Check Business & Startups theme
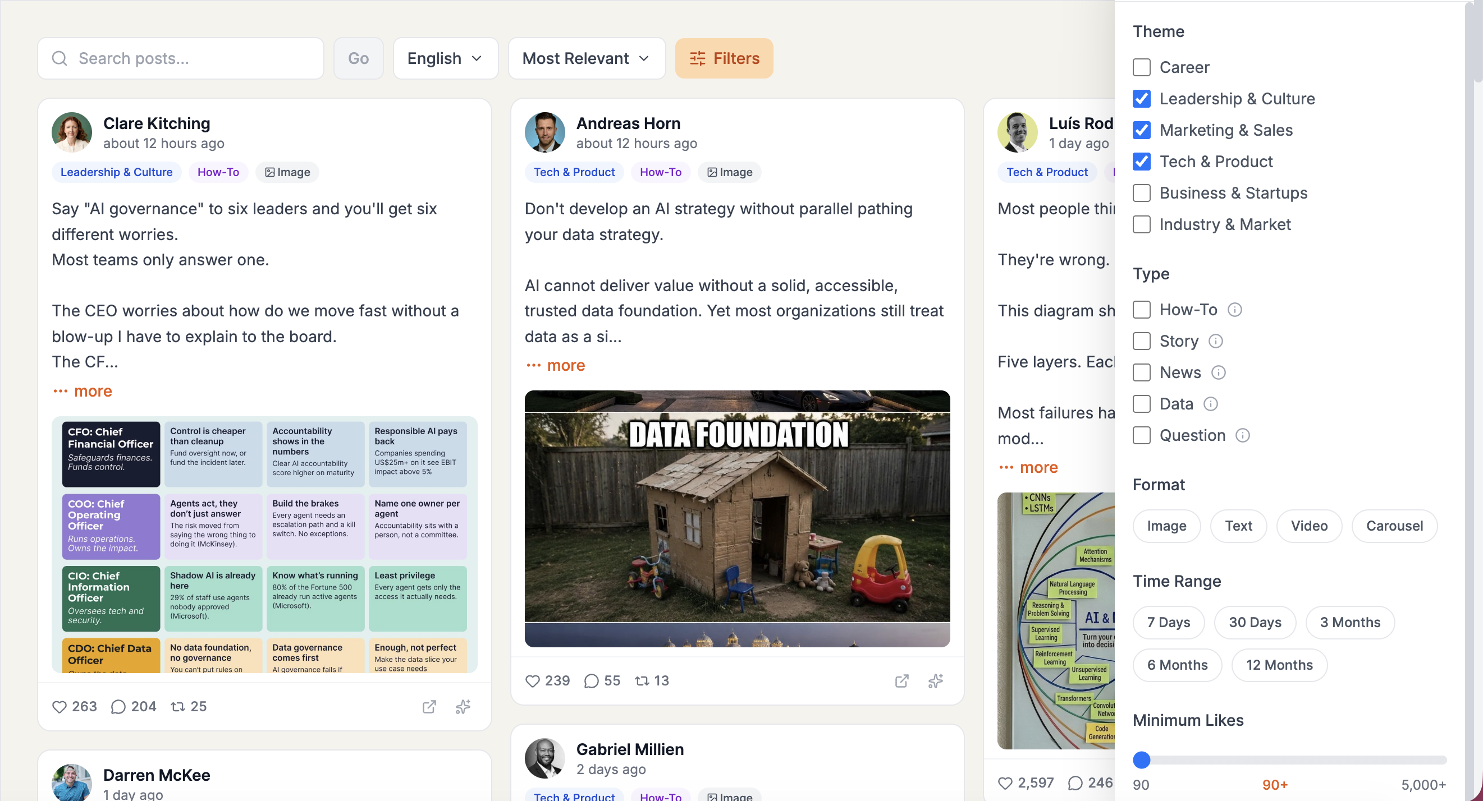The width and height of the screenshot is (1483, 801). click(x=1142, y=193)
